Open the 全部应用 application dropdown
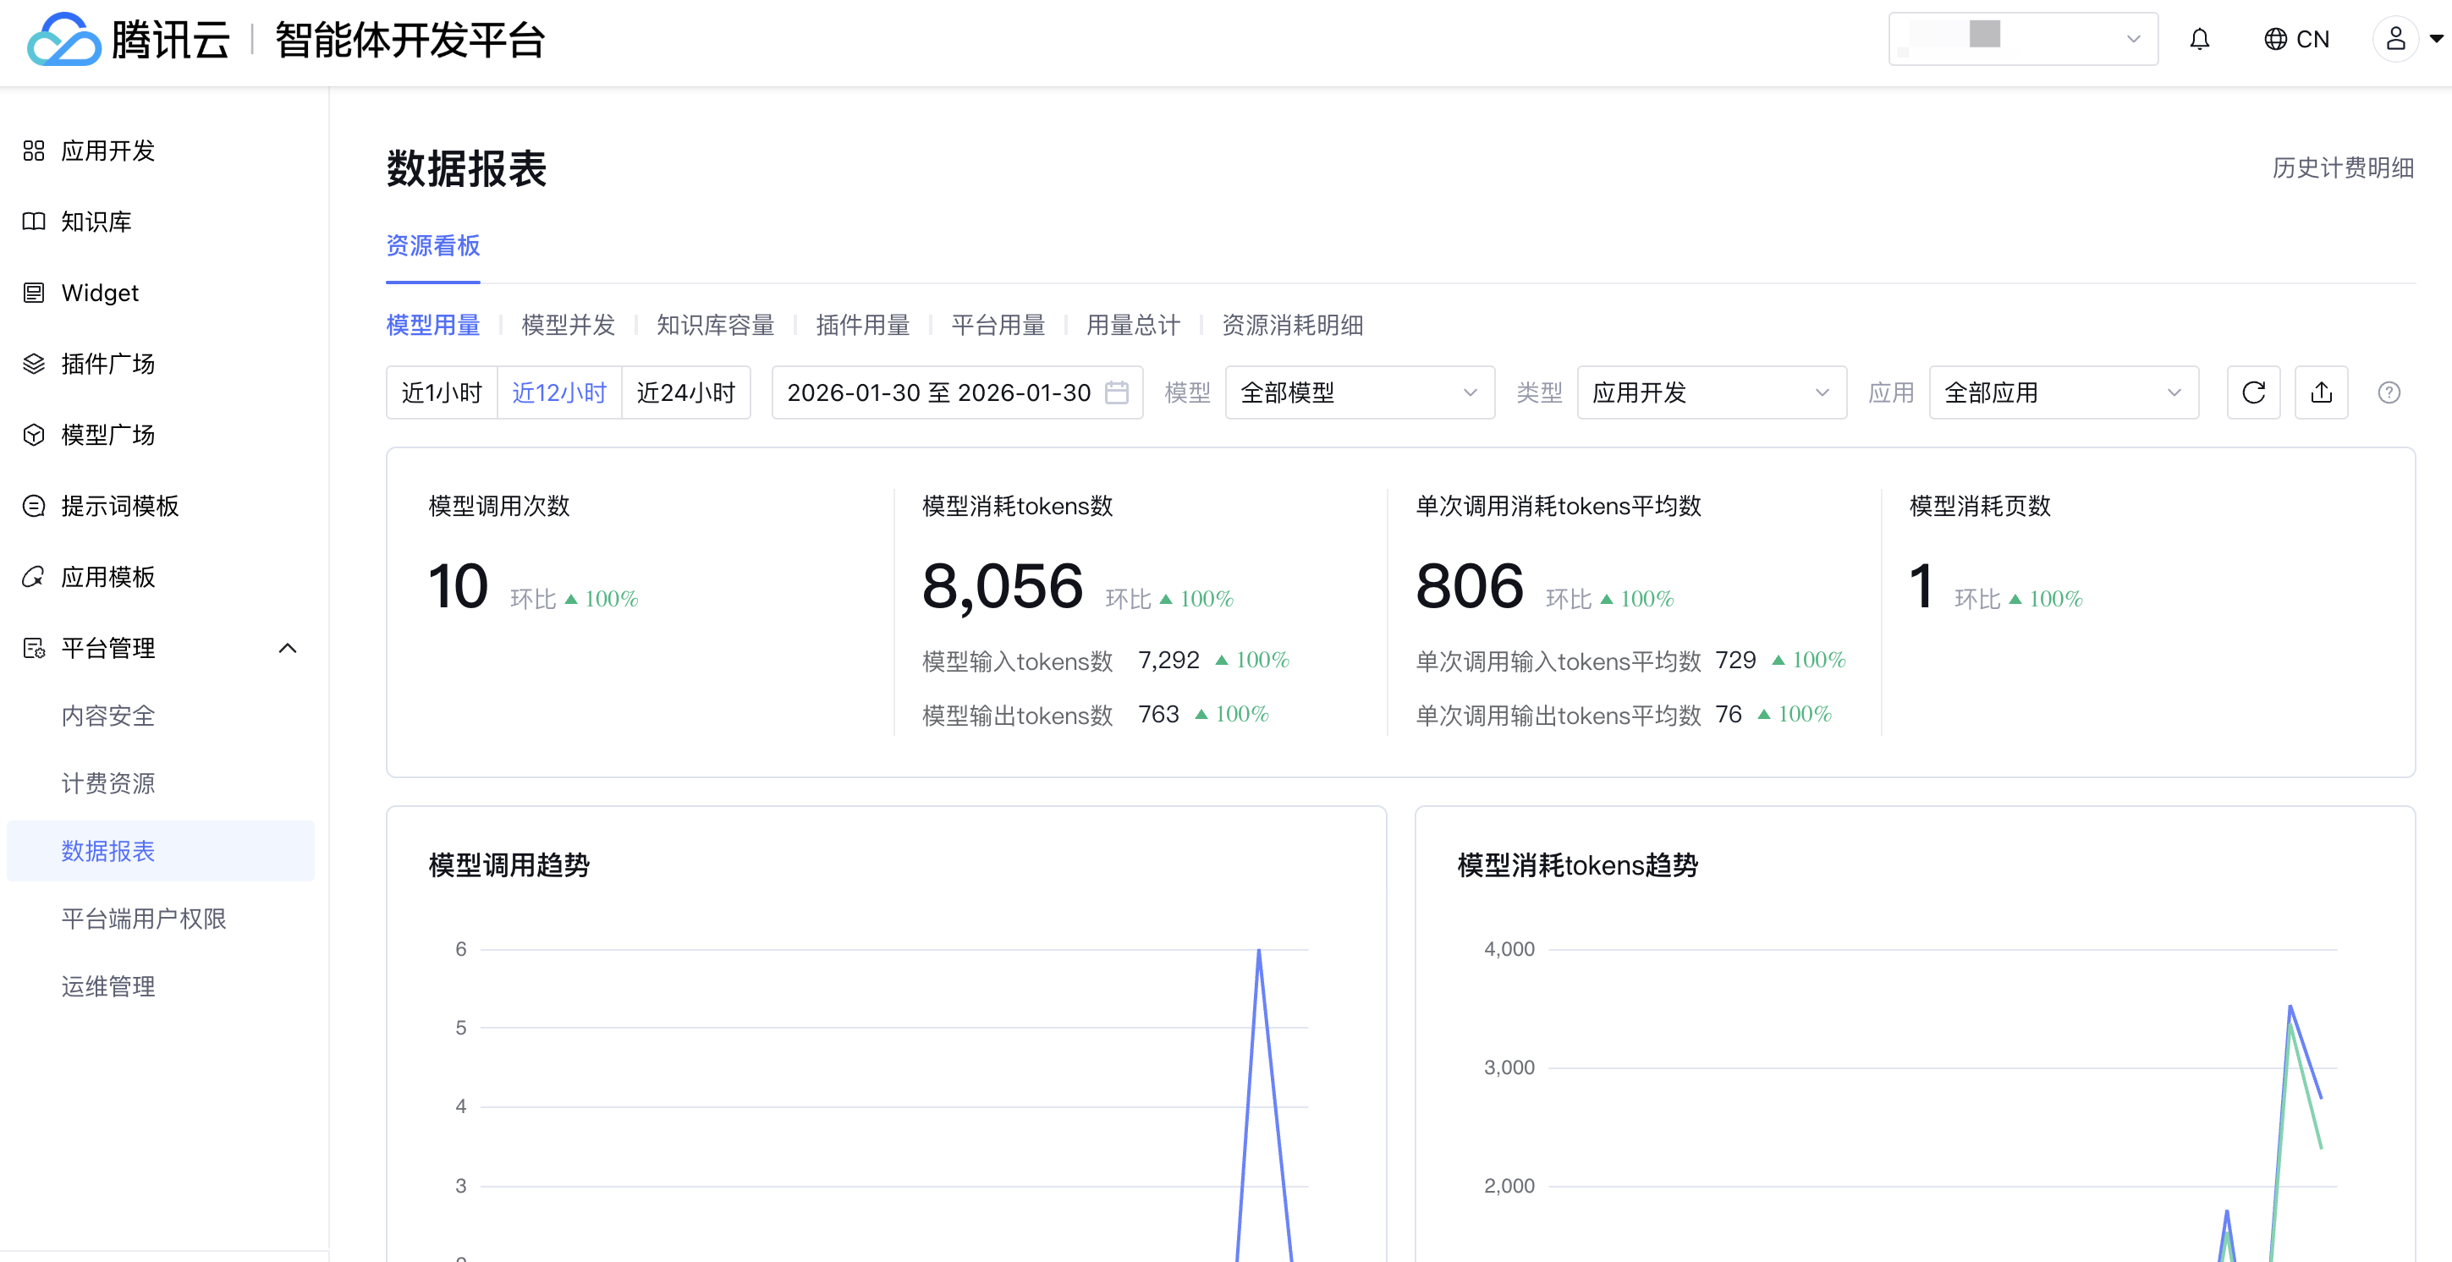The width and height of the screenshot is (2452, 1262). (x=2063, y=392)
